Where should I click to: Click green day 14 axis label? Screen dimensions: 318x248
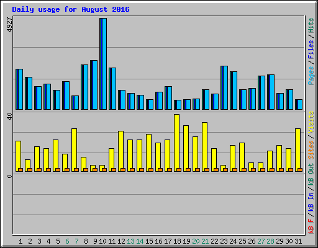(140, 241)
